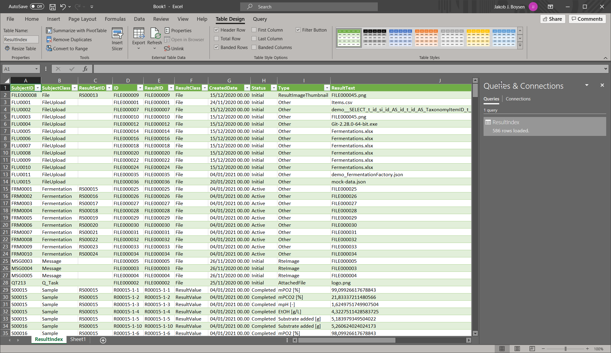Click the Save icon in title bar
The image size is (611, 353).
pos(53,7)
